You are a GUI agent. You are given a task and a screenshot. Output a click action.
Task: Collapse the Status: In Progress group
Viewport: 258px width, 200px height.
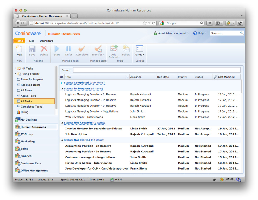pyautogui.click(x=62, y=89)
